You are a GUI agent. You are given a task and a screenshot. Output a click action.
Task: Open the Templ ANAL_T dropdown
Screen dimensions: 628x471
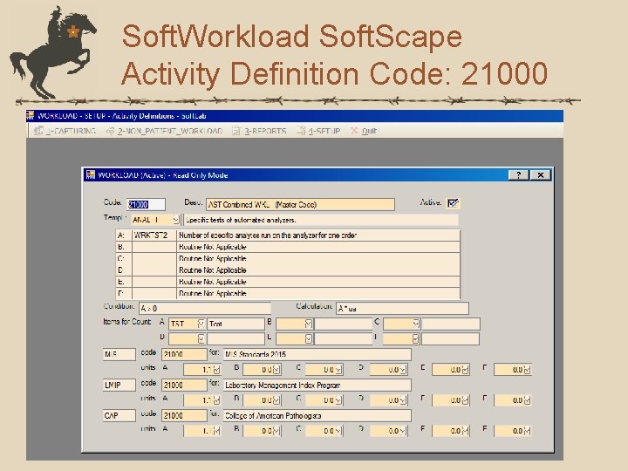(175, 220)
